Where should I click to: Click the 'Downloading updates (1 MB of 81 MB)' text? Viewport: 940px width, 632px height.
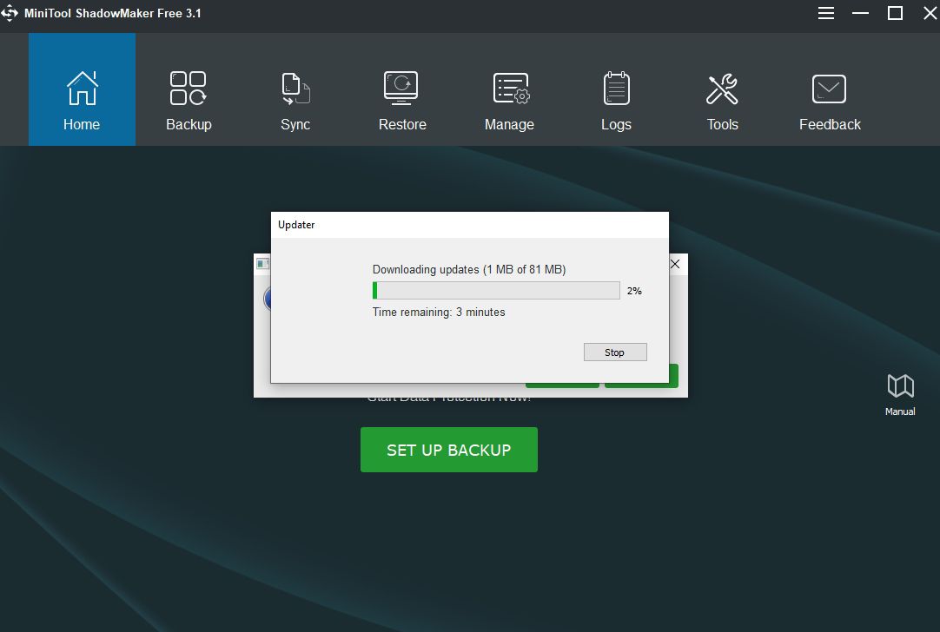469,270
